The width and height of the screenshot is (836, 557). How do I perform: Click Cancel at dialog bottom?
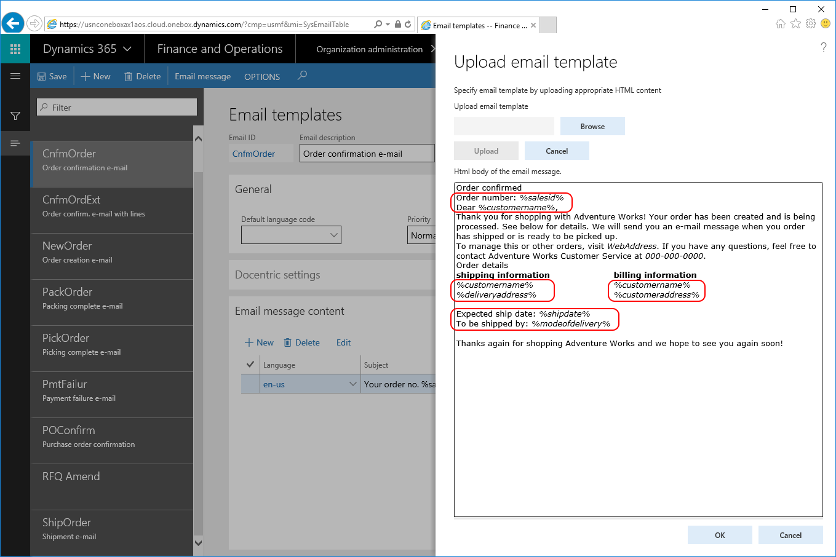pyautogui.click(x=790, y=535)
